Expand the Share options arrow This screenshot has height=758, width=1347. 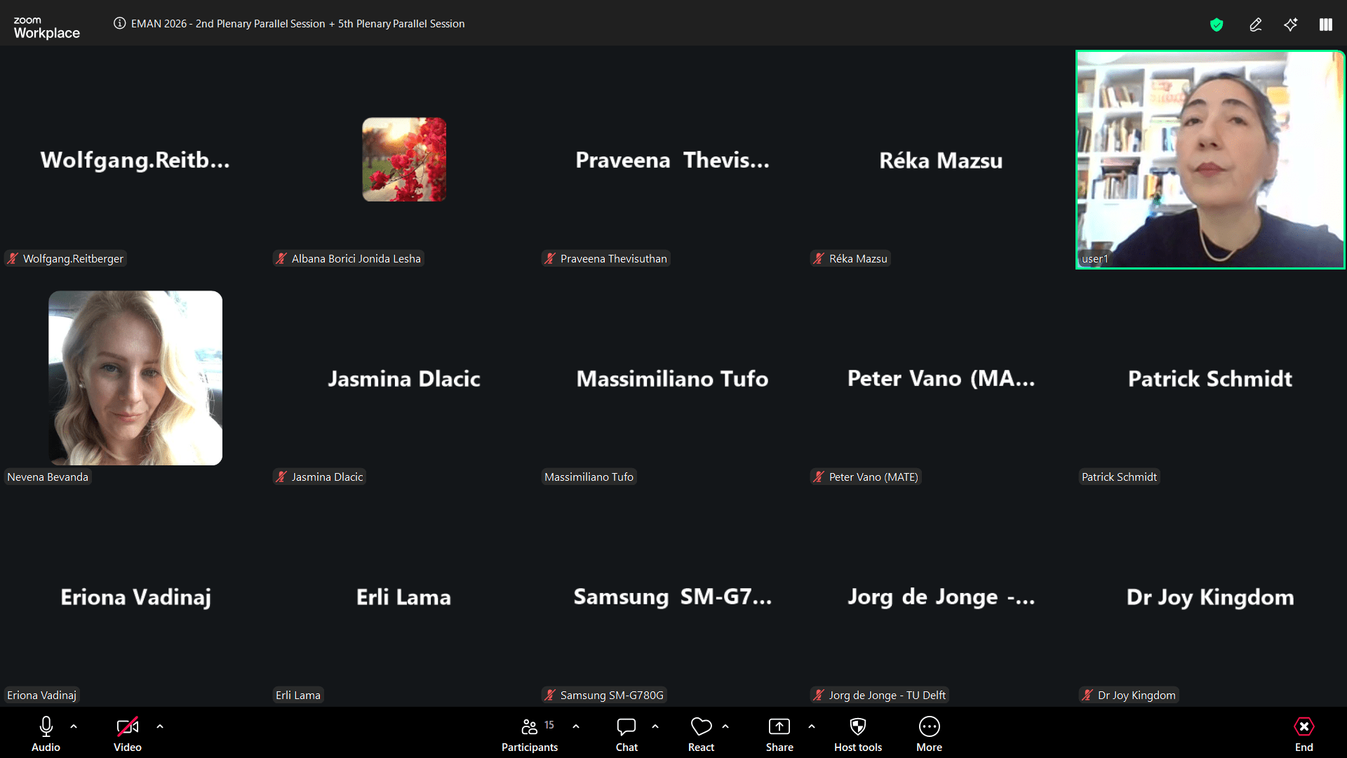pos(812,726)
